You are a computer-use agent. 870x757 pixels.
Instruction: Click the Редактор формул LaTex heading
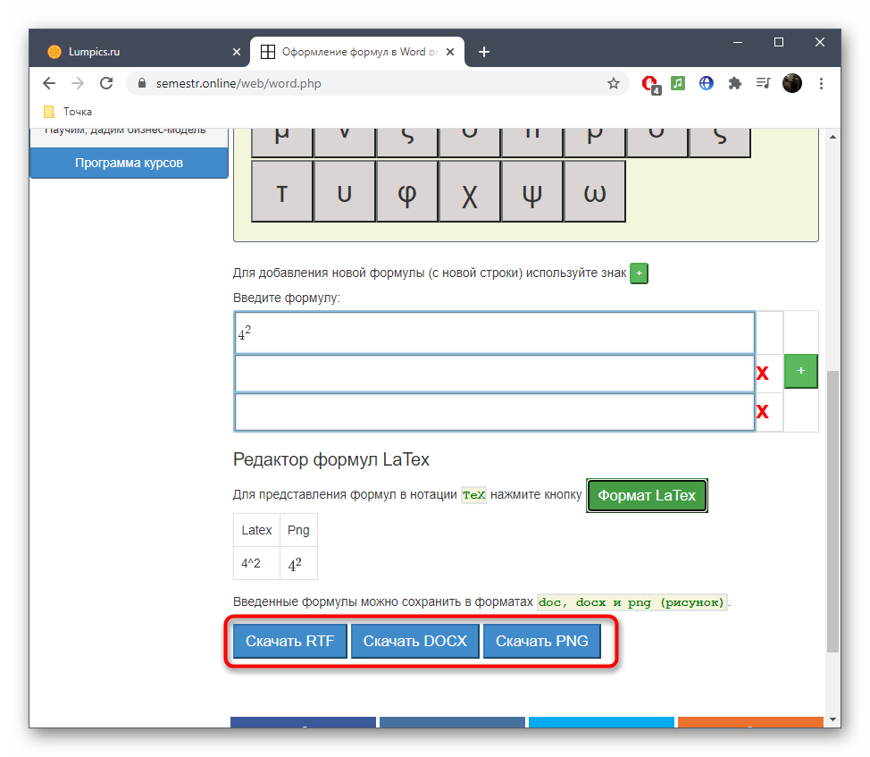click(x=331, y=459)
